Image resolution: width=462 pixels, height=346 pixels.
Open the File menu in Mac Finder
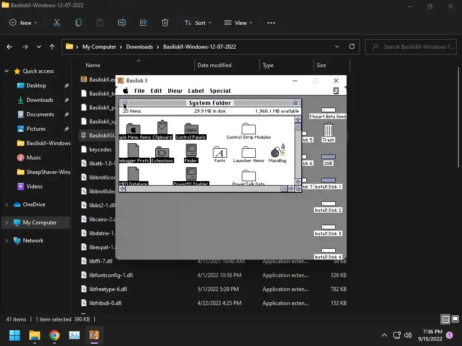coord(139,91)
